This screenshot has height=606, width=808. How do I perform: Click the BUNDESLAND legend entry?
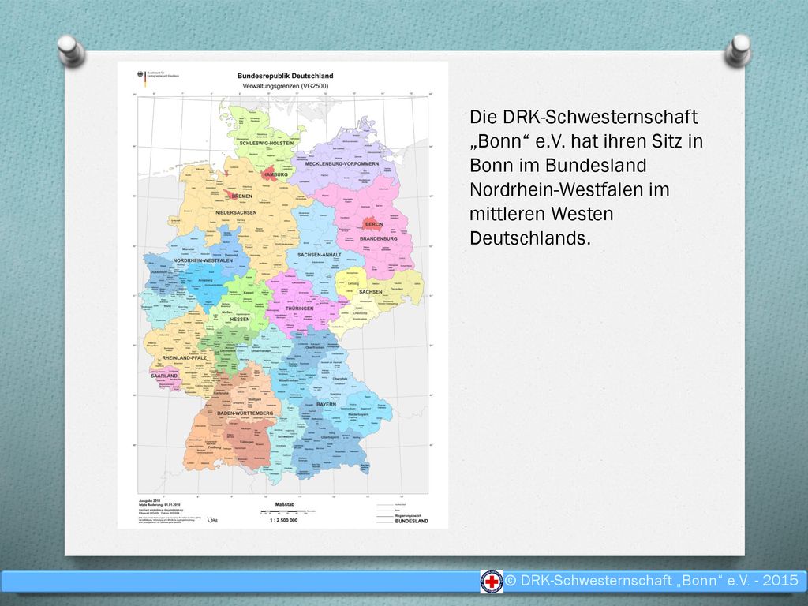[x=411, y=522]
